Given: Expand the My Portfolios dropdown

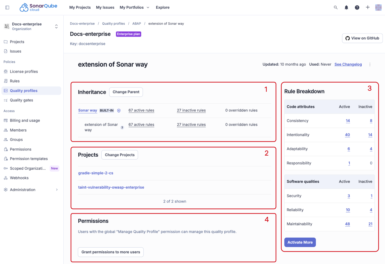Looking at the screenshot, I should 134,7.
